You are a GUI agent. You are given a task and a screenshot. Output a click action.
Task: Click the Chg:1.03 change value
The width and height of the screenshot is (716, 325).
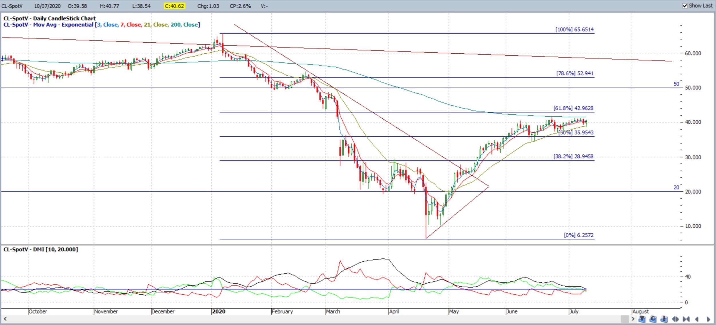[x=208, y=6]
